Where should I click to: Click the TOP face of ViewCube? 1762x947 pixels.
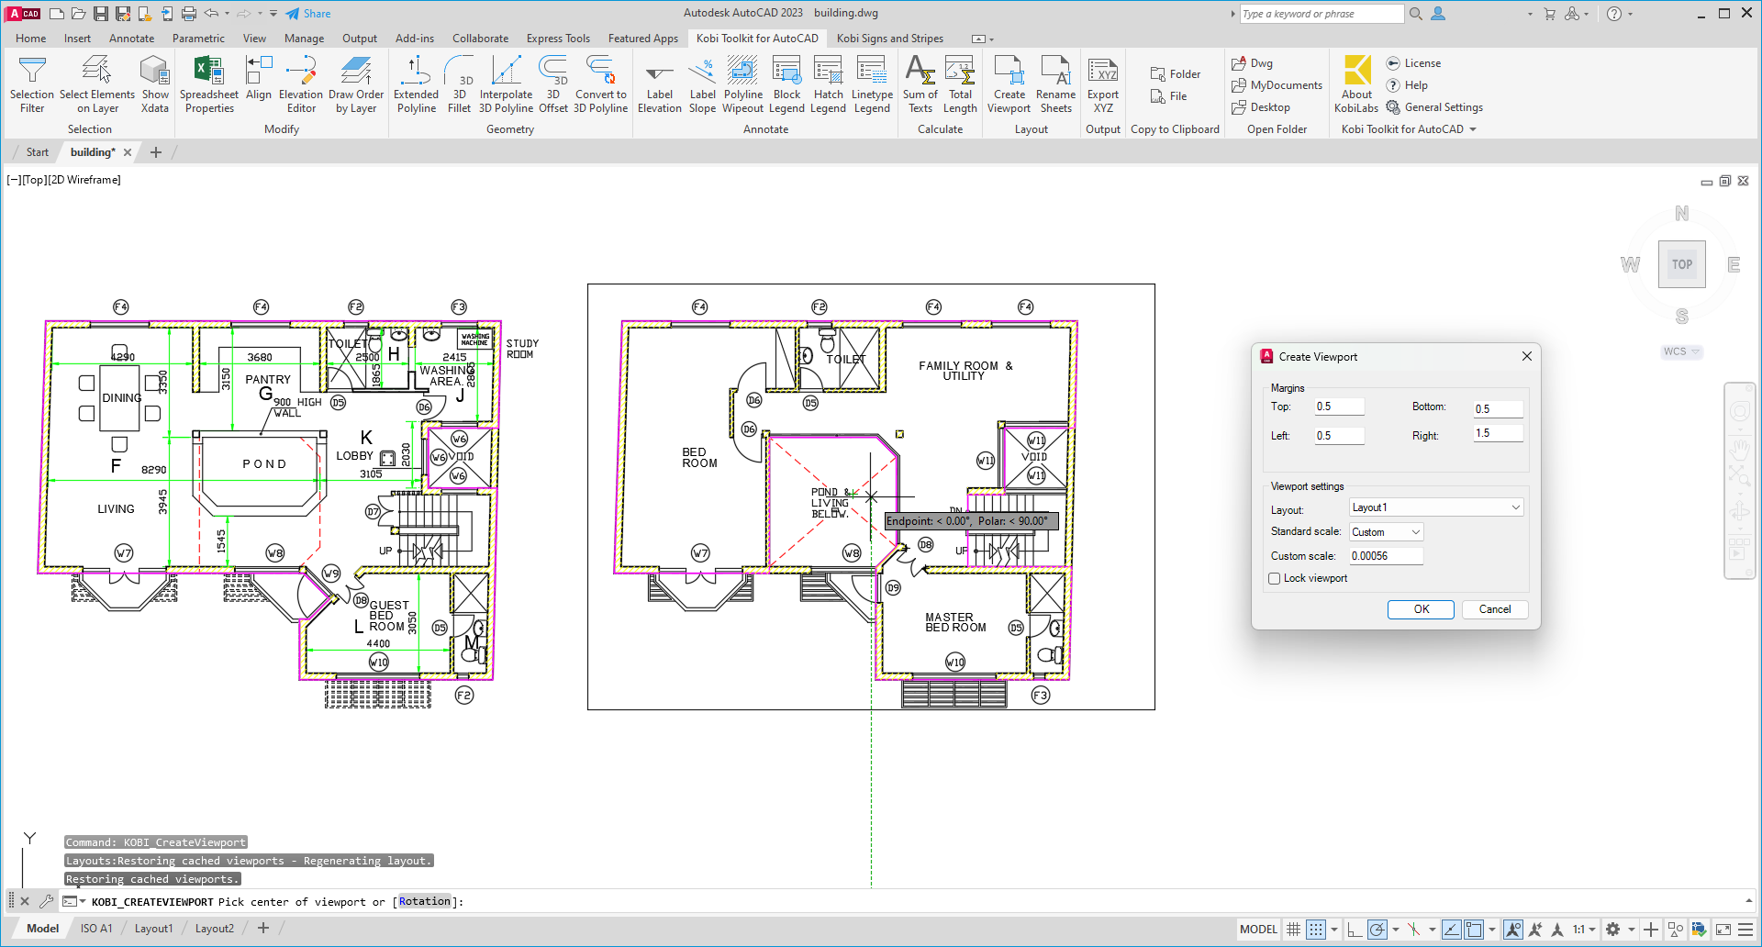[x=1681, y=264]
